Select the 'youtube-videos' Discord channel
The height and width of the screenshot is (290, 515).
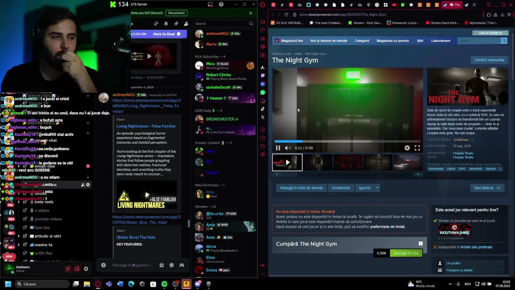click(x=48, y=219)
